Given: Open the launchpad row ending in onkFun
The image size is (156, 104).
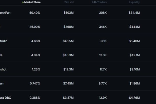Looking at the screenshot, I should (x=5, y=12).
